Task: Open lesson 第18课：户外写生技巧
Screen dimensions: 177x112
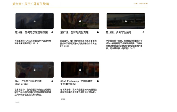Action: 119,33
